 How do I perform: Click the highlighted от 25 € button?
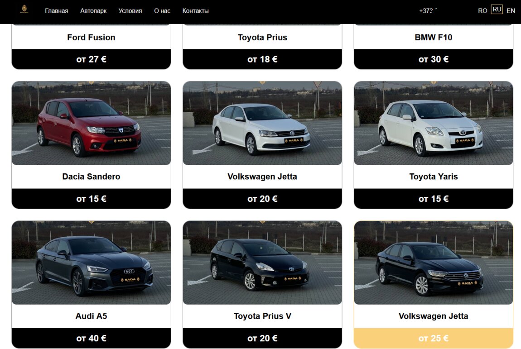click(434, 339)
